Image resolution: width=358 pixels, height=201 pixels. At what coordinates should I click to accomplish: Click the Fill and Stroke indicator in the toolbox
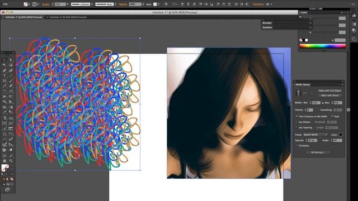point(6,169)
